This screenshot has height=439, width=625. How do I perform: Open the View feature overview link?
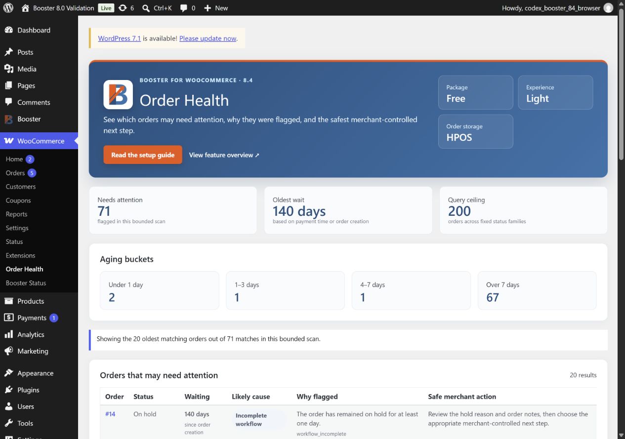coord(224,155)
